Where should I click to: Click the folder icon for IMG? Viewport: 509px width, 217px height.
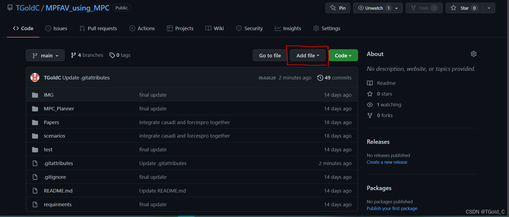point(35,95)
